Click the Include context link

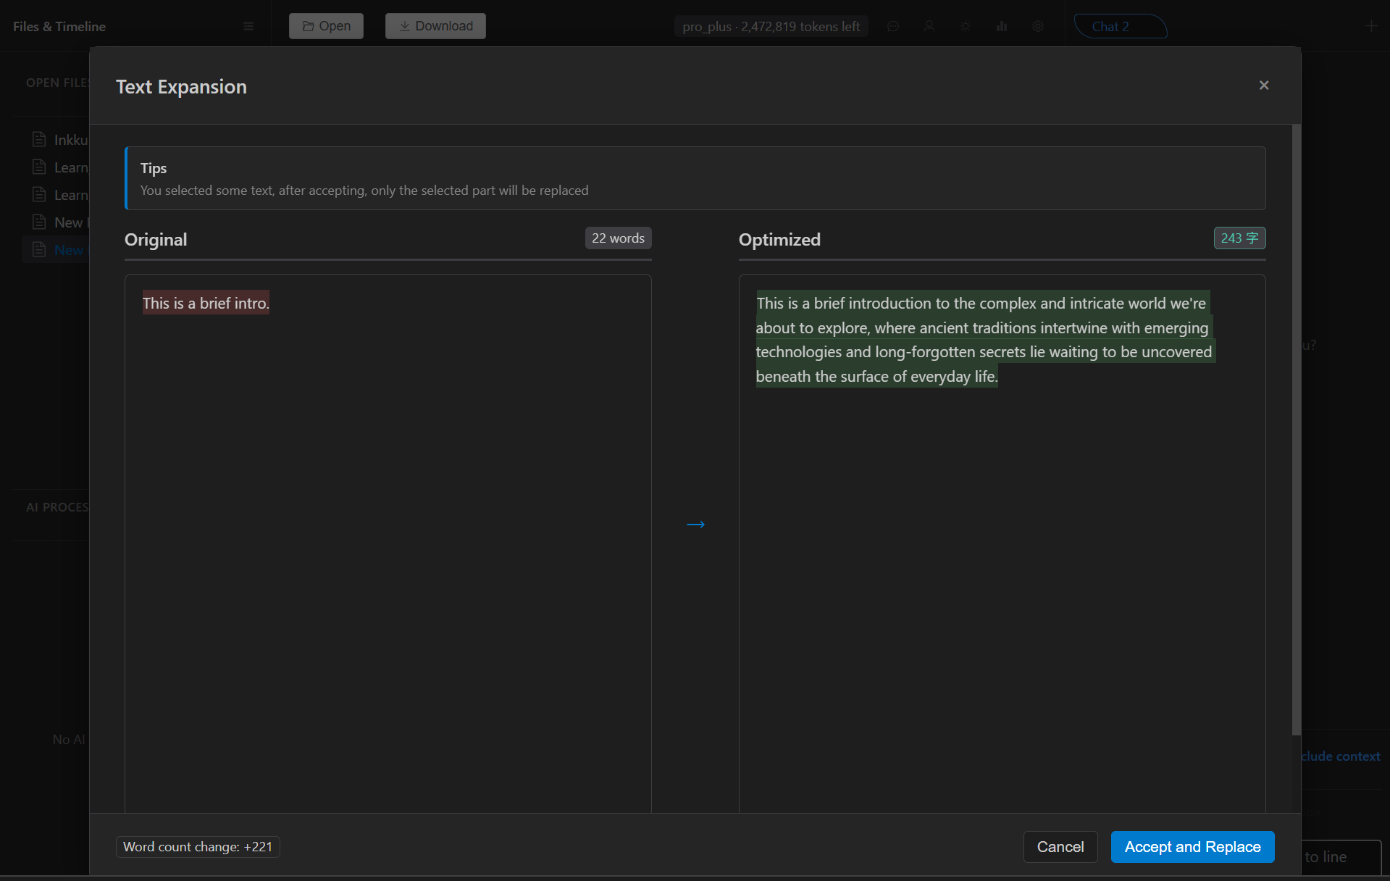pos(1340,756)
